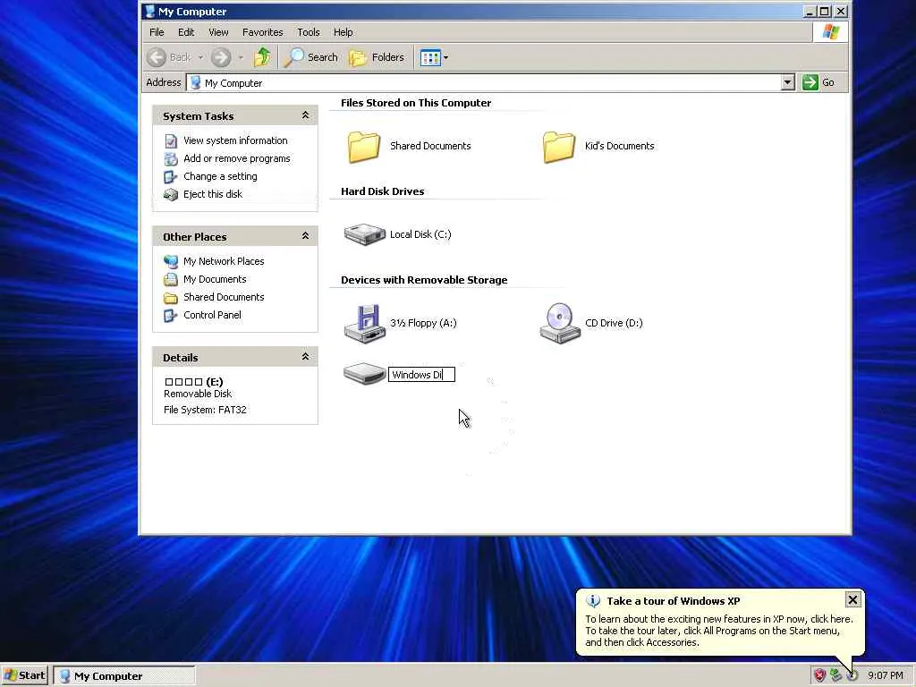The height and width of the screenshot is (687, 916).
Task: Click My Computer taskbar button
Action: [123, 676]
